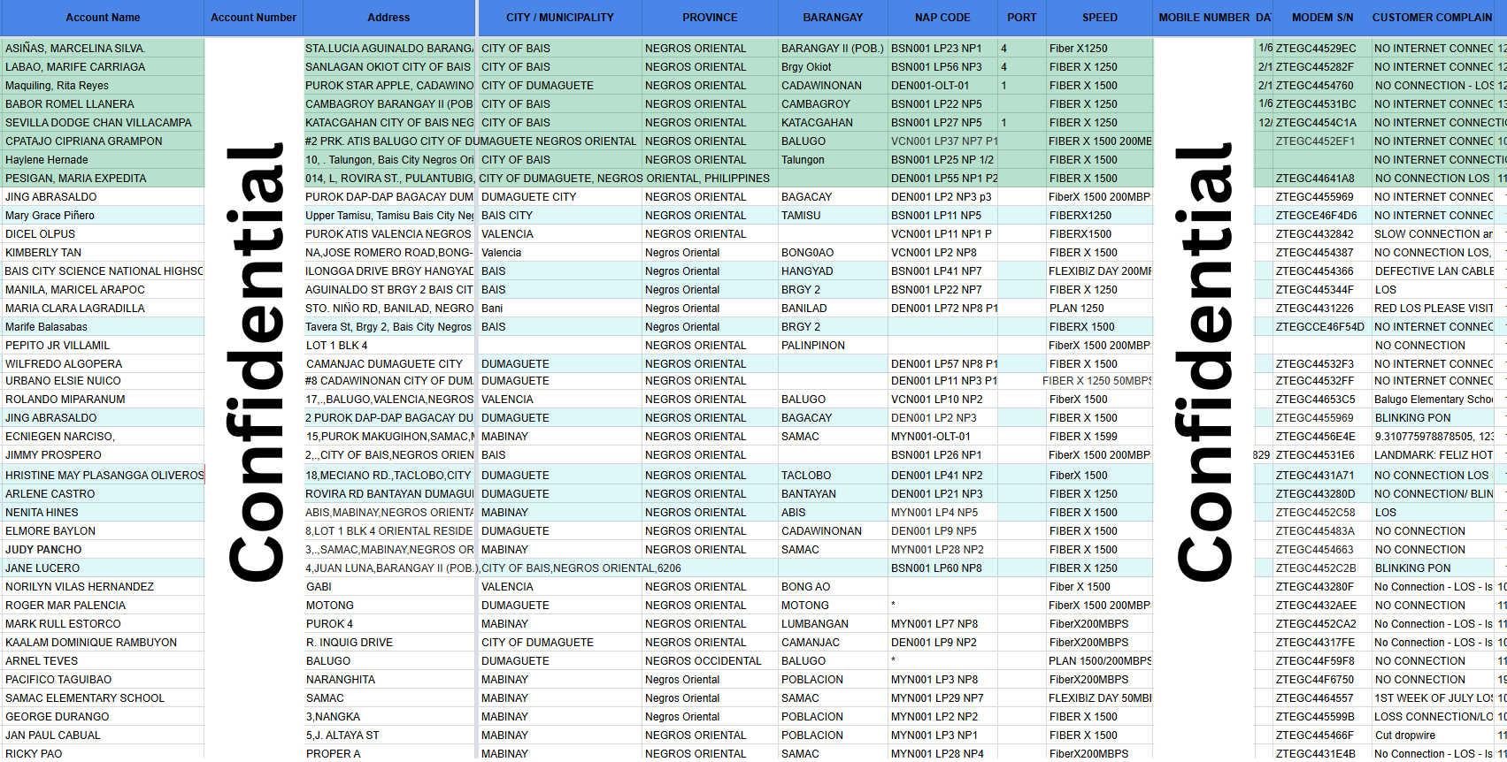
Task: Click the Address column header
Action: (388, 18)
